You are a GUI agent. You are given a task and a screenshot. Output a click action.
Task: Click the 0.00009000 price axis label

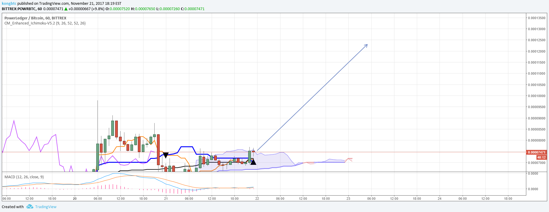(536, 118)
